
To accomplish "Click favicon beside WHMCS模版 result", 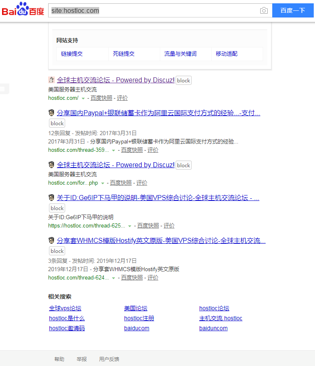I will tap(51, 240).
